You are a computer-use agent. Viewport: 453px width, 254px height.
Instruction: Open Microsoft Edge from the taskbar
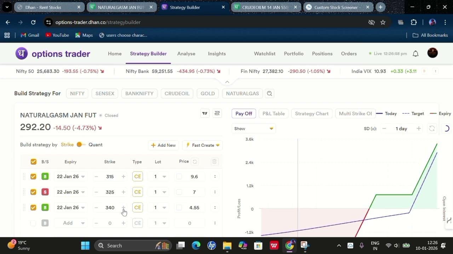196,246
